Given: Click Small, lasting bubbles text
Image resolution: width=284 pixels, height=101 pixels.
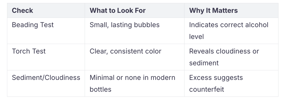Looking at the screenshot, I should pos(125,25).
